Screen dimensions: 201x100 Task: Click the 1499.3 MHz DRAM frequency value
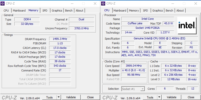pos(60,39)
